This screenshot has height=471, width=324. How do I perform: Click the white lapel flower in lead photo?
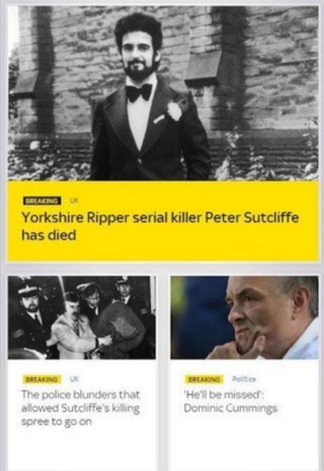coord(175,110)
